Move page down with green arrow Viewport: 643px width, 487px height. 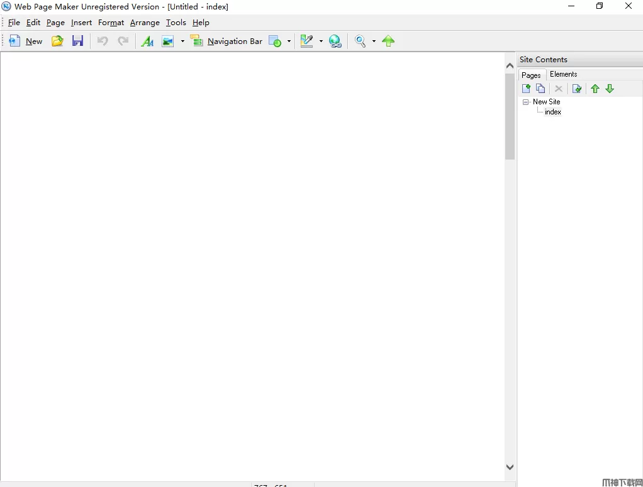click(x=610, y=89)
